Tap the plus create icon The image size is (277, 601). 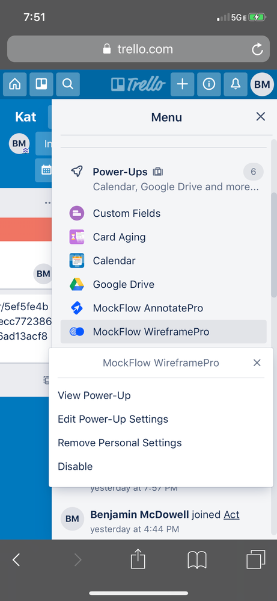tap(183, 84)
